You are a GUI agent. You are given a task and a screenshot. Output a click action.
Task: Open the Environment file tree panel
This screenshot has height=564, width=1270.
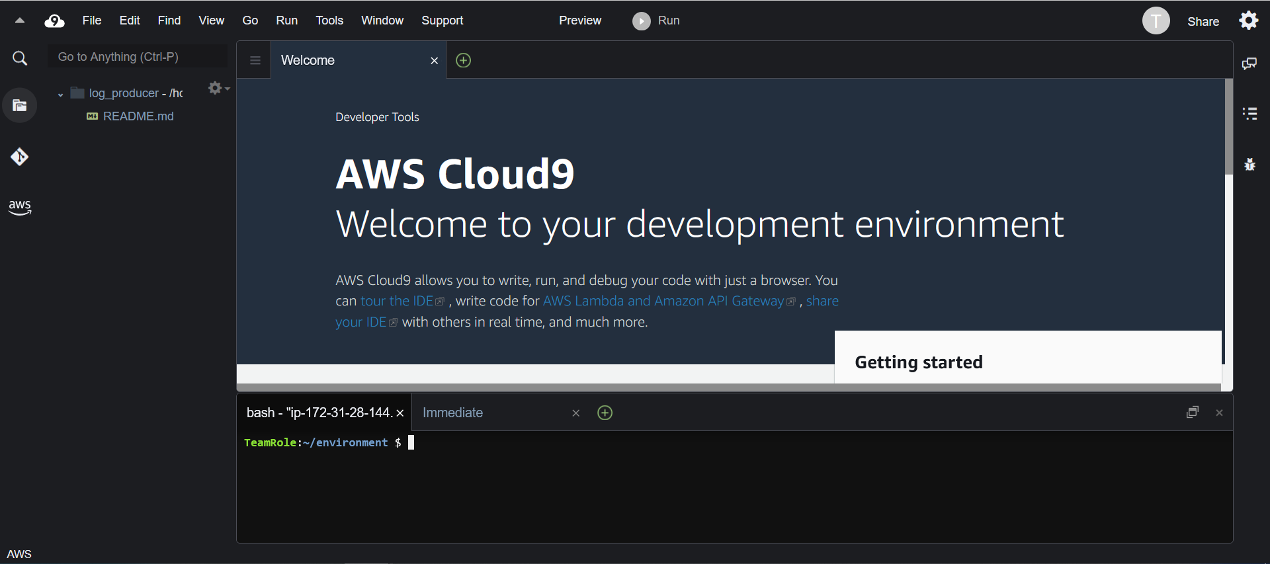pos(20,105)
